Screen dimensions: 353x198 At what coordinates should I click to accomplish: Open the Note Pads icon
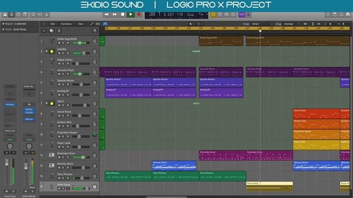click(335, 15)
